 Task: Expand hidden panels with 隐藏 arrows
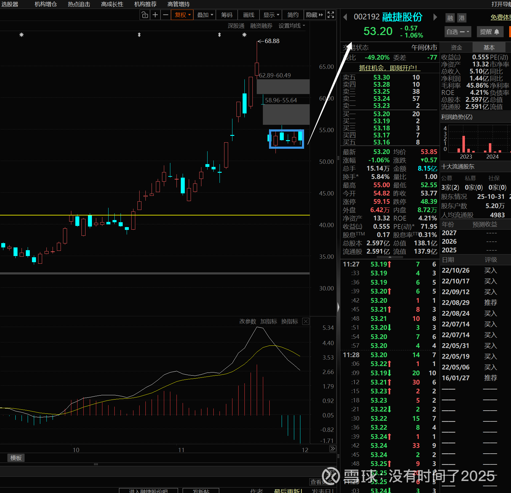coord(315,15)
